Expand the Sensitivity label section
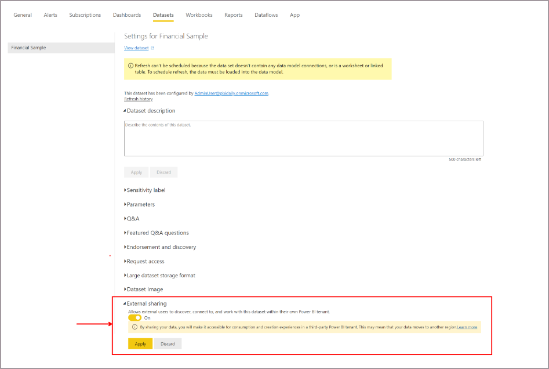This screenshot has width=549, height=369. click(144, 190)
